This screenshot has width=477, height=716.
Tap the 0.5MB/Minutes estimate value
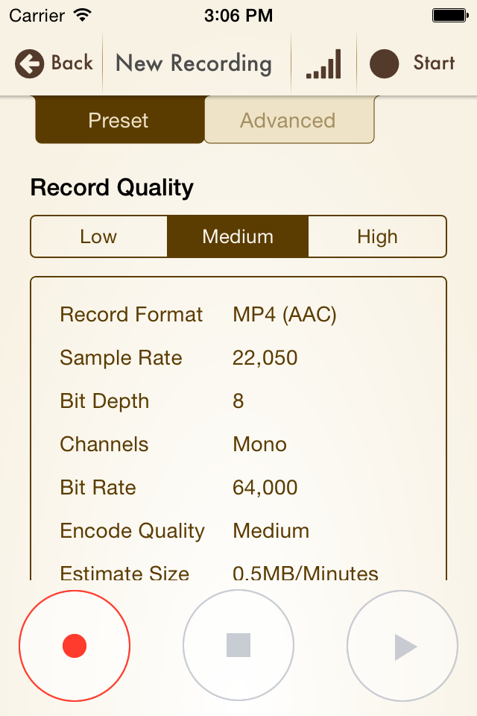(x=306, y=573)
